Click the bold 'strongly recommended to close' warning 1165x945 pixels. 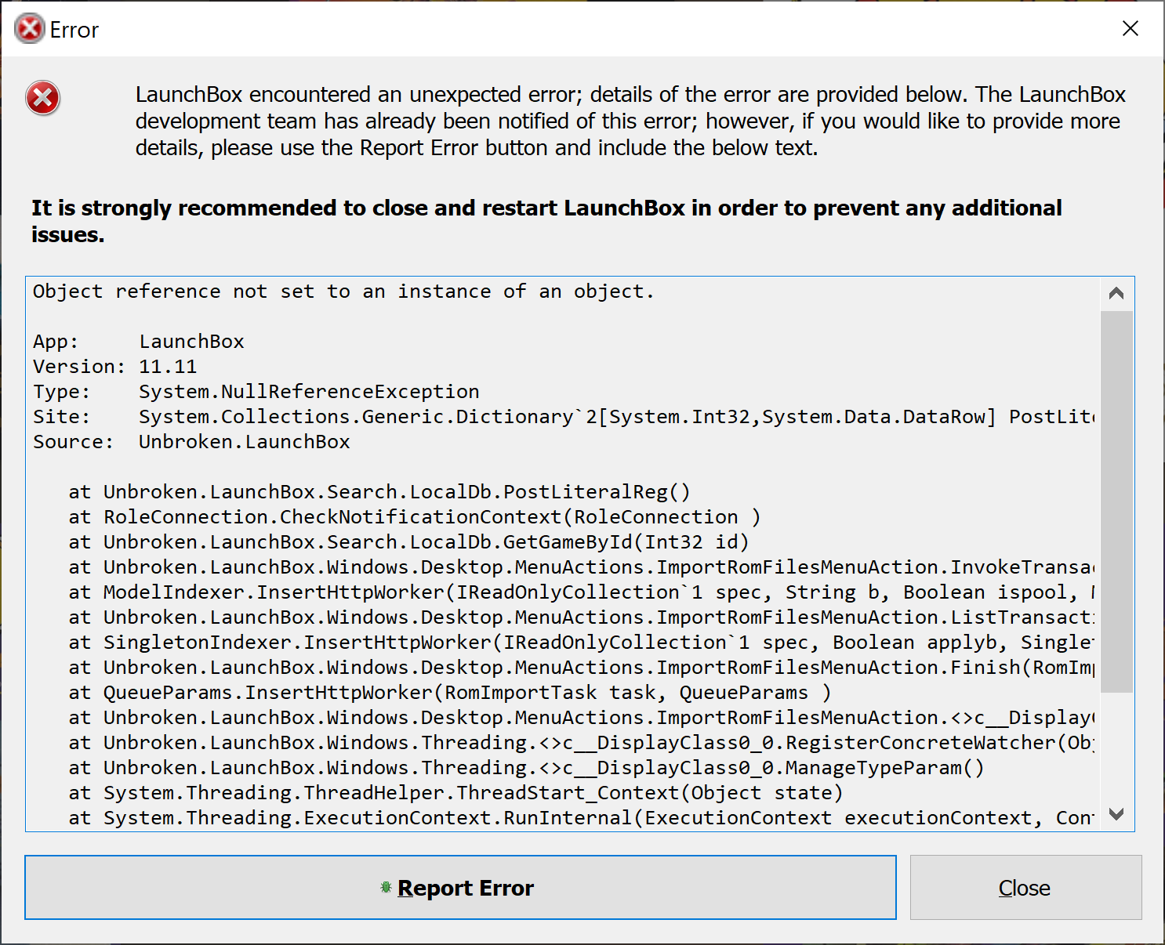[x=546, y=221]
